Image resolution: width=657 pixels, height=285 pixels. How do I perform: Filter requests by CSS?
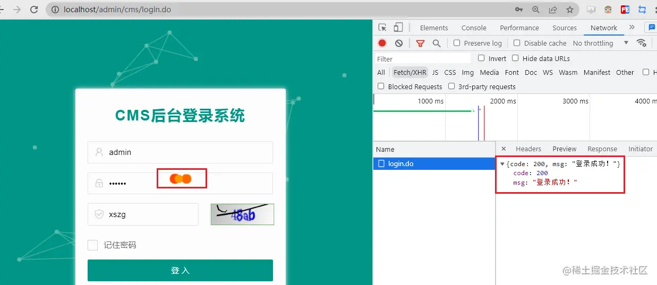(450, 72)
